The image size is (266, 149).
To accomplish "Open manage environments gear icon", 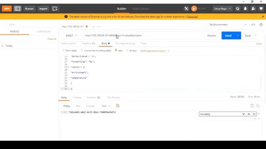I will [261, 25].
